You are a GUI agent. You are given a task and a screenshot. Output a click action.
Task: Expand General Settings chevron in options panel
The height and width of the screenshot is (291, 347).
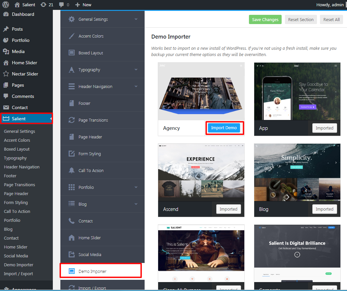click(136, 19)
